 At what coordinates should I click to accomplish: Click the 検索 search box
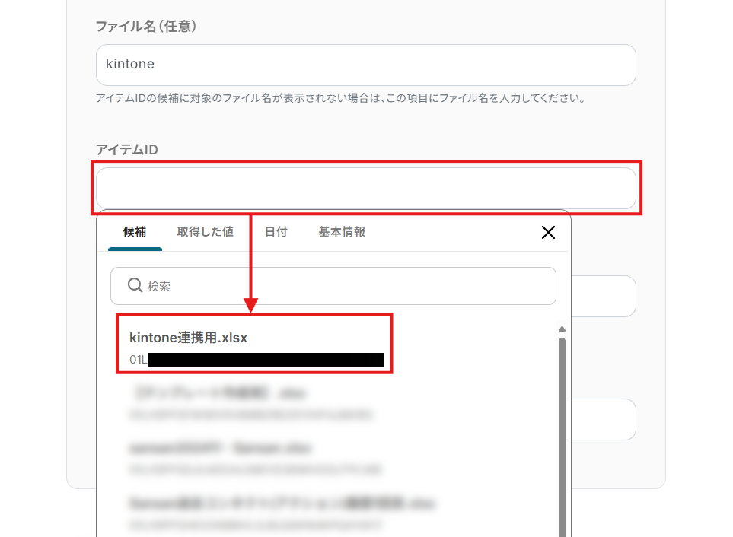[x=333, y=286]
